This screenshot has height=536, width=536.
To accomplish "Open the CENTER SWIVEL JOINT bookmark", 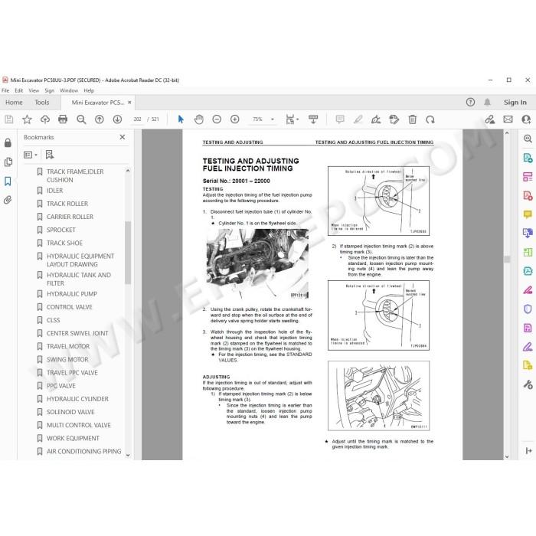I will coord(77,333).
